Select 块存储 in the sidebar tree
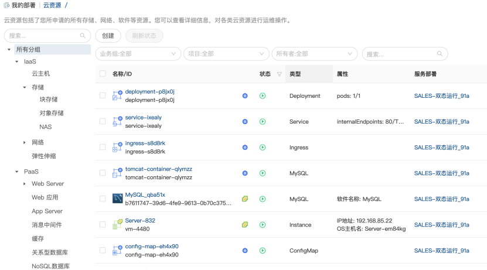 click(49, 100)
